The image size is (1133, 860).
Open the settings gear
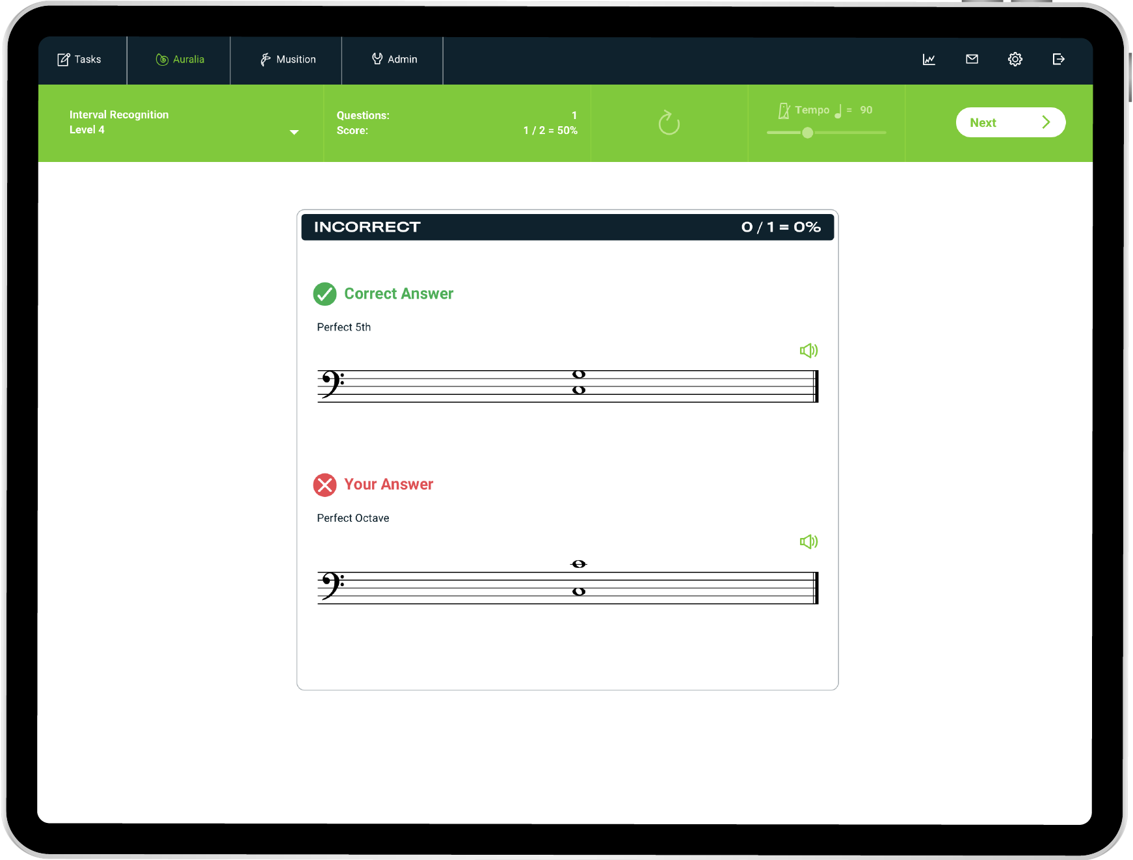click(1015, 59)
